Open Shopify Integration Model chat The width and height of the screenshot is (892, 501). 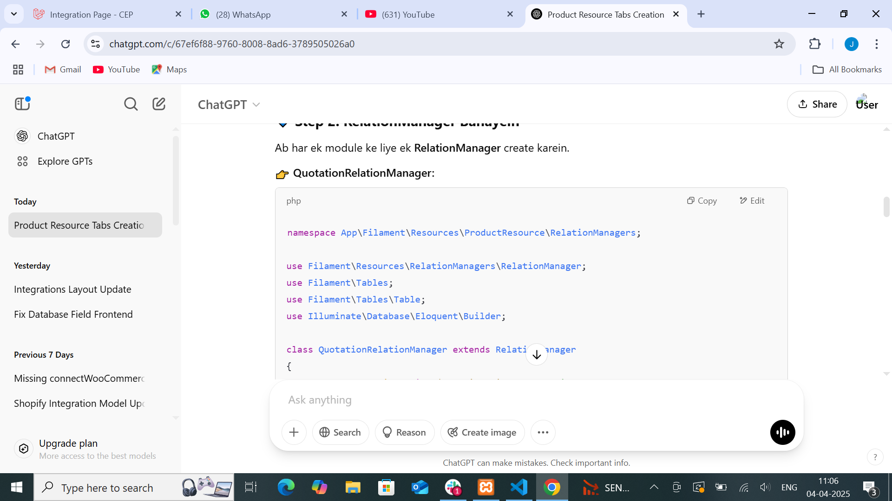[x=85, y=403]
